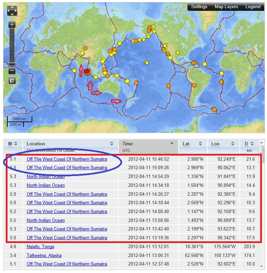Zoom in with the plus button
Image resolution: width=267 pixels, height=273 pixels.
pos(12,25)
